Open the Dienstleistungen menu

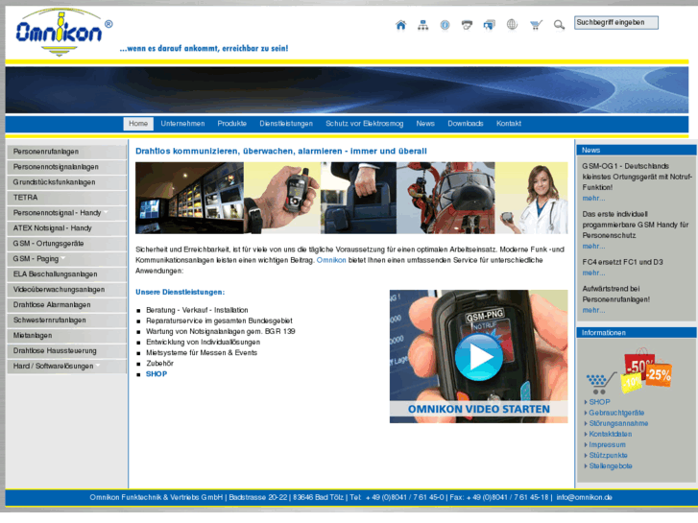pyautogui.click(x=286, y=124)
